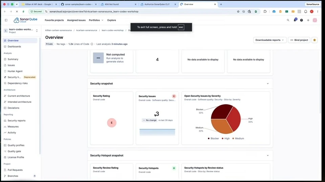Screen dimensions: 325x182
Task: Click the favorite star button for project
Action: pyautogui.click(x=315, y=40)
